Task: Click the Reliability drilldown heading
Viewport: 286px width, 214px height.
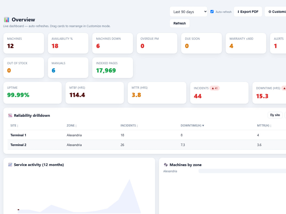Action: (x=32, y=115)
